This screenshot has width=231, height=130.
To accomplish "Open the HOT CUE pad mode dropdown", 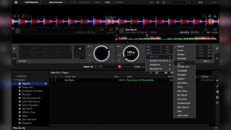I will click(x=24, y=61).
